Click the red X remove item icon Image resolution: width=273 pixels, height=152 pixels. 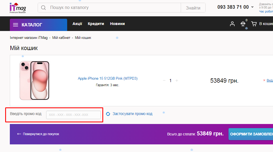pos(264,80)
